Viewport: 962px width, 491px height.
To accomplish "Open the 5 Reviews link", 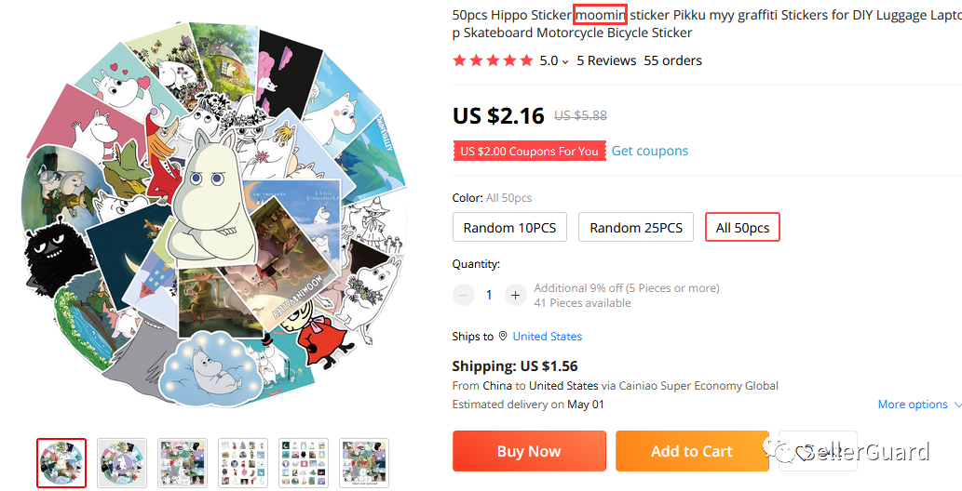I will [606, 60].
